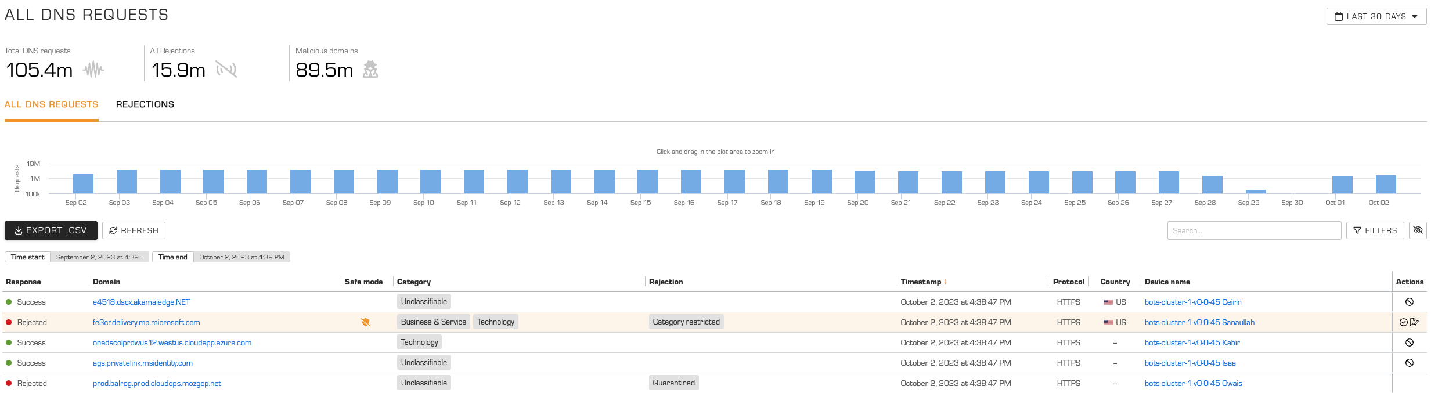Focus the Search input field
Viewport: 1431px width, 393px height.
click(1254, 230)
